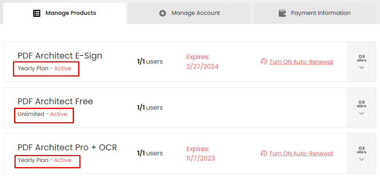Click the users icon for PDF Architect Free
Image resolution: width=380 pixels, height=178 pixels.
click(362, 104)
